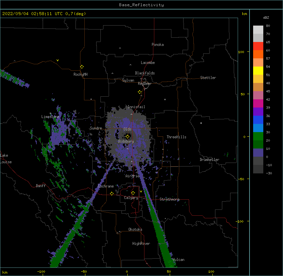Click the dBZ legend heading
This screenshot has height=276, width=283.
[266, 17]
